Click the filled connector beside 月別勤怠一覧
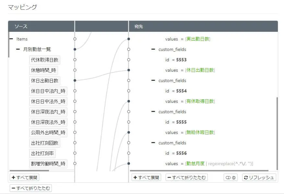 75,49
